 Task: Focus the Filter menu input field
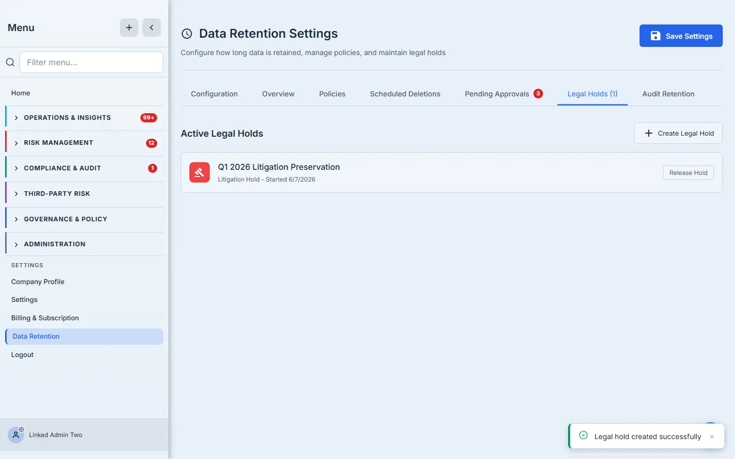click(x=91, y=62)
